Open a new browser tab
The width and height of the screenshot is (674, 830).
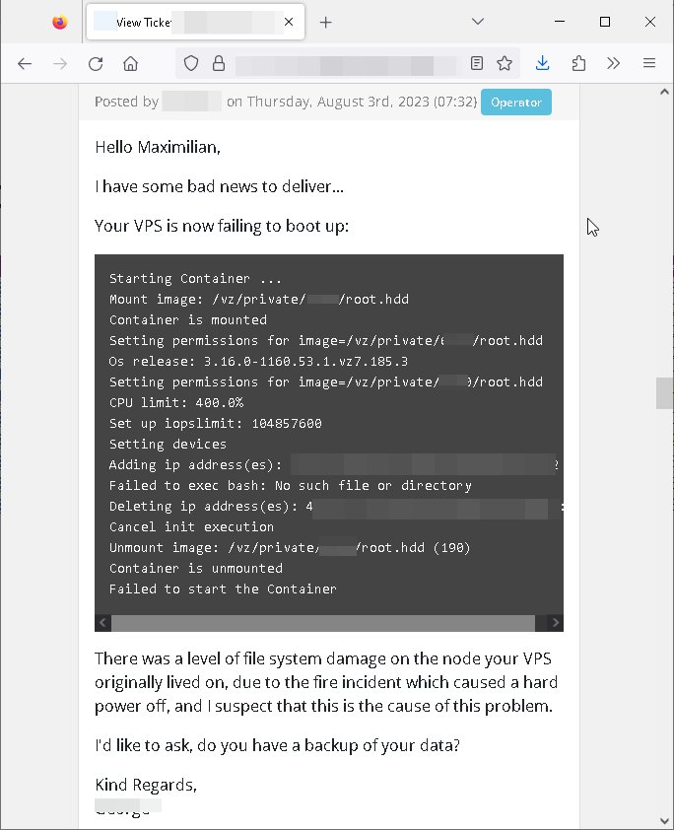(x=326, y=23)
